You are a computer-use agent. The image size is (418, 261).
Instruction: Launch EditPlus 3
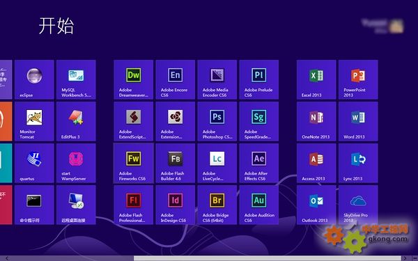[x=76, y=121]
